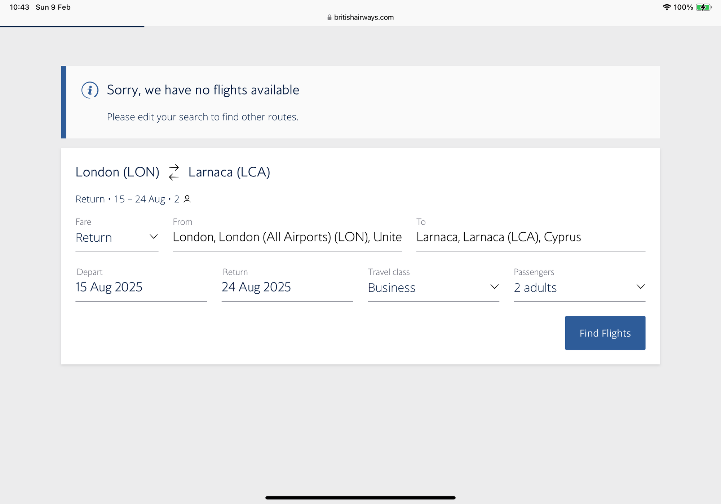Click the info icon in the no-flights banner

pos(90,90)
